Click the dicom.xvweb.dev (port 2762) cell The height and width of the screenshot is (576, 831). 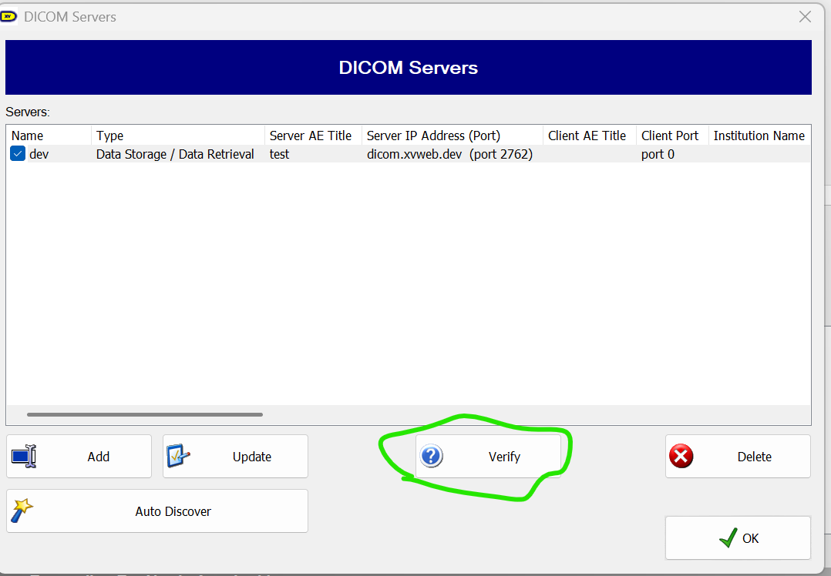449,155
